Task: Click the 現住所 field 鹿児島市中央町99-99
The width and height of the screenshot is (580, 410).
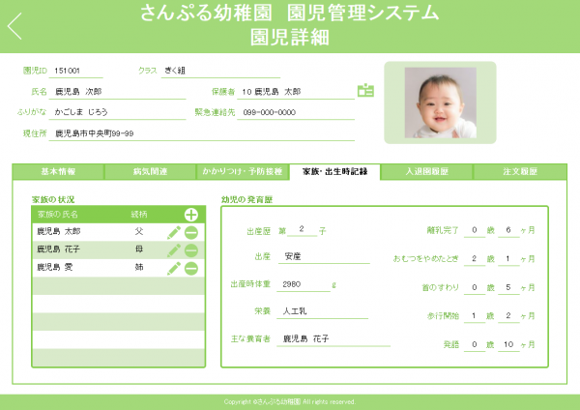Action: click(202, 133)
